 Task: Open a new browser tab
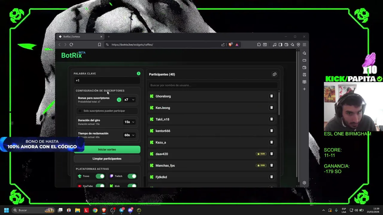(x=109, y=37)
